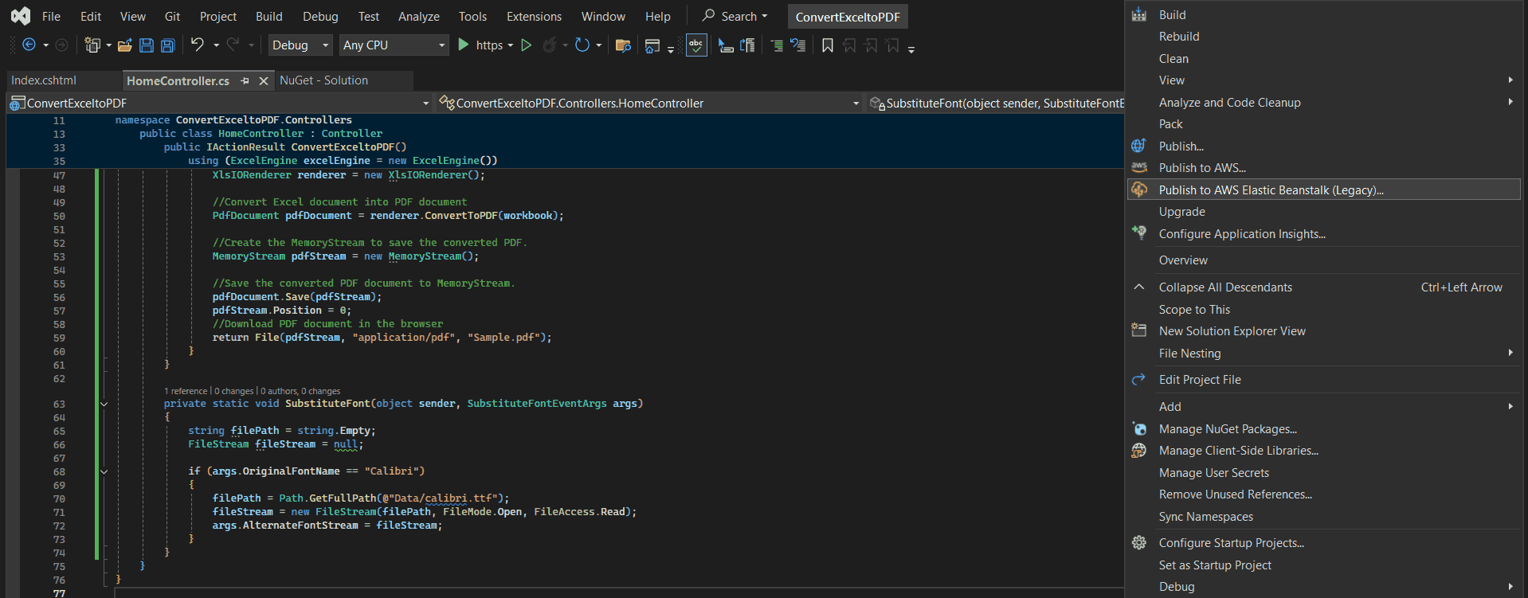Click the Comment selected lines icon
The width and height of the screenshot is (1528, 598).
[x=777, y=45]
